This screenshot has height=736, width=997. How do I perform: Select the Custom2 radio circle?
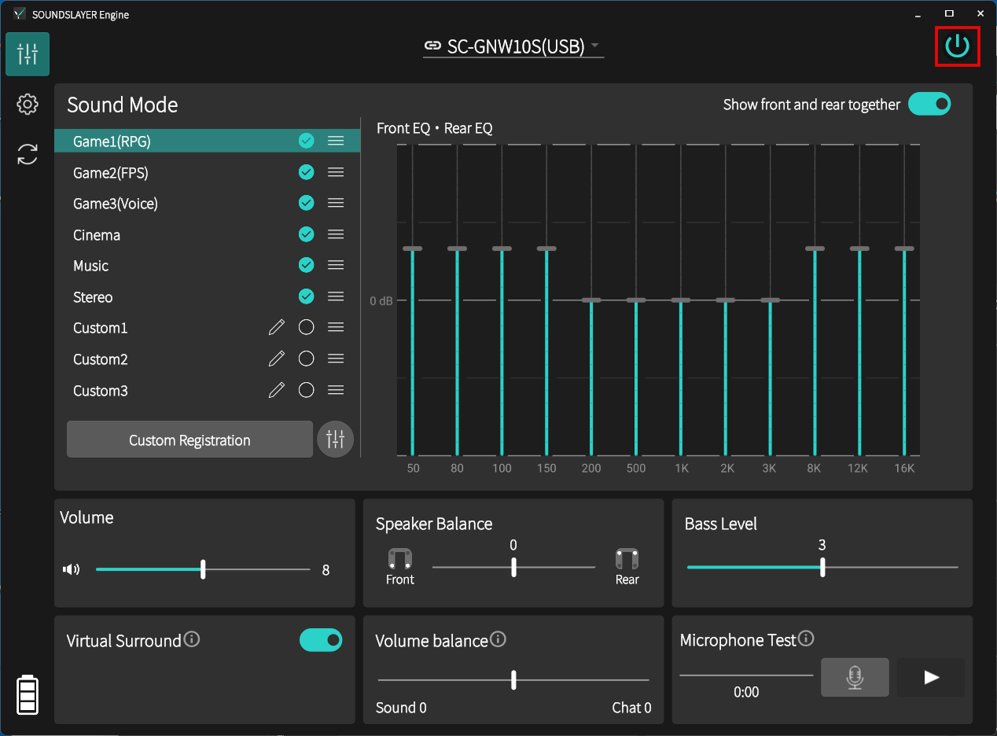click(307, 359)
